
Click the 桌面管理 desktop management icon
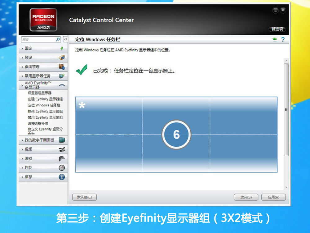[x=62, y=67]
